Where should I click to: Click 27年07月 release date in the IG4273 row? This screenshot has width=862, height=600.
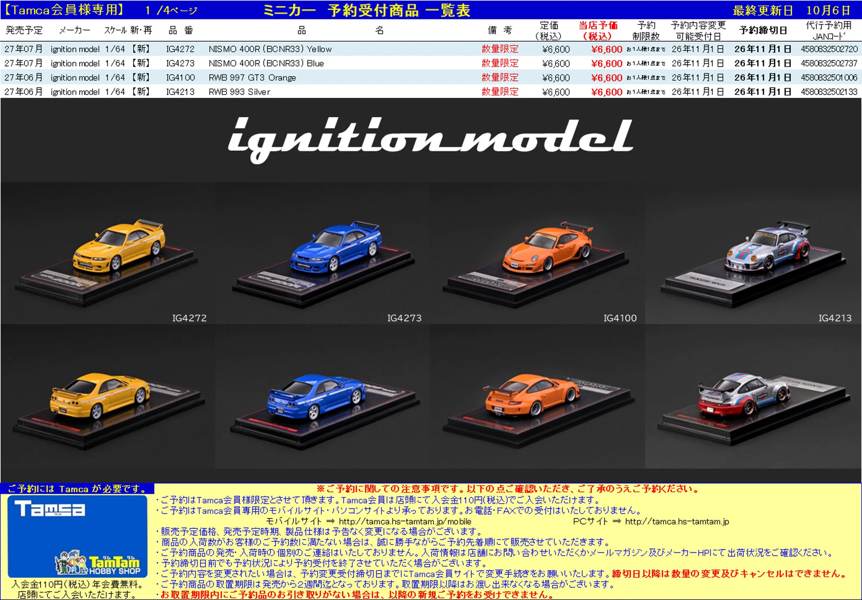point(24,64)
